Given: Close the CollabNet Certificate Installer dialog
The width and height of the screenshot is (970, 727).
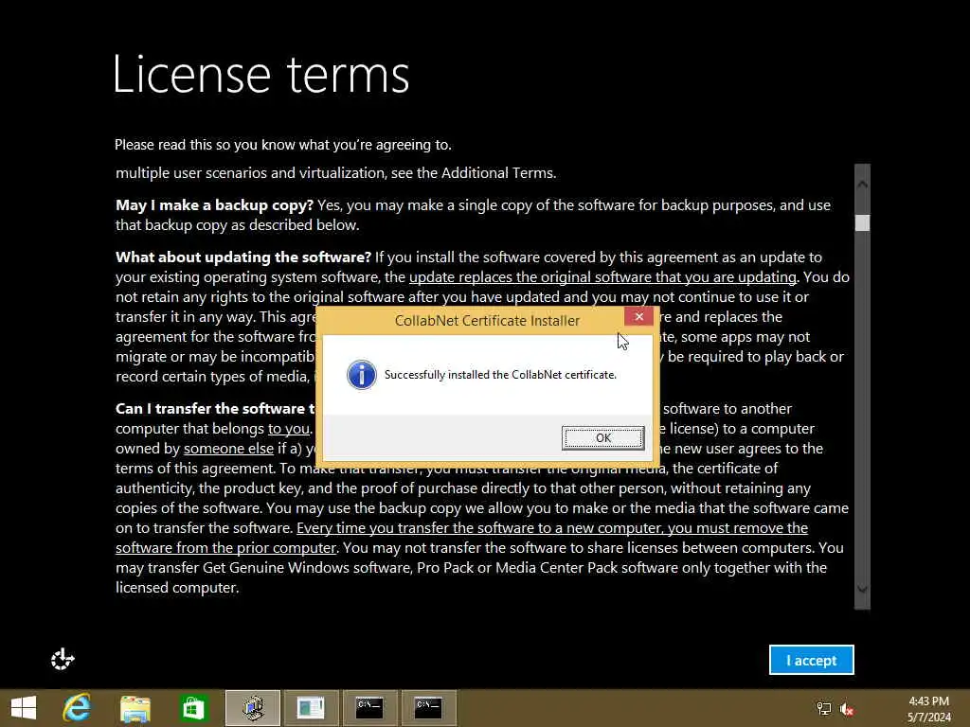Looking at the screenshot, I should (x=639, y=316).
